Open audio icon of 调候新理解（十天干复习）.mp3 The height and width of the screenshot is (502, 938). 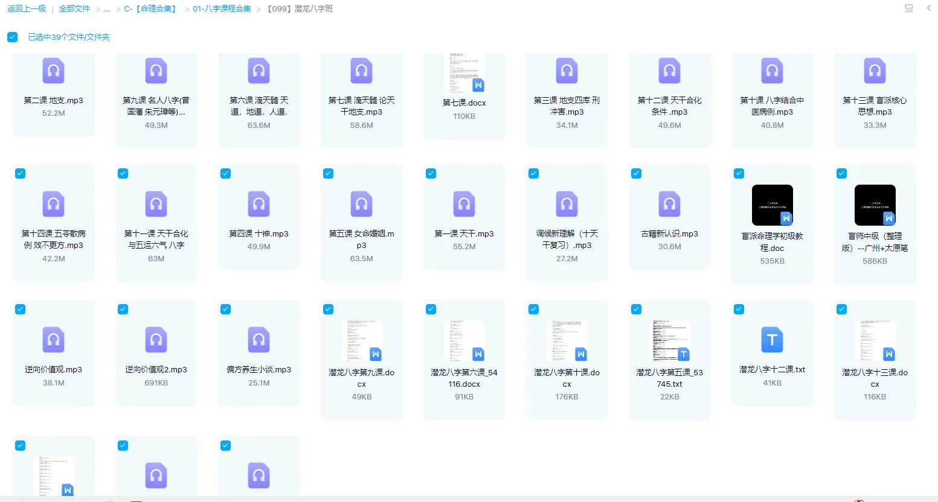pyautogui.click(x=567, y=204)
